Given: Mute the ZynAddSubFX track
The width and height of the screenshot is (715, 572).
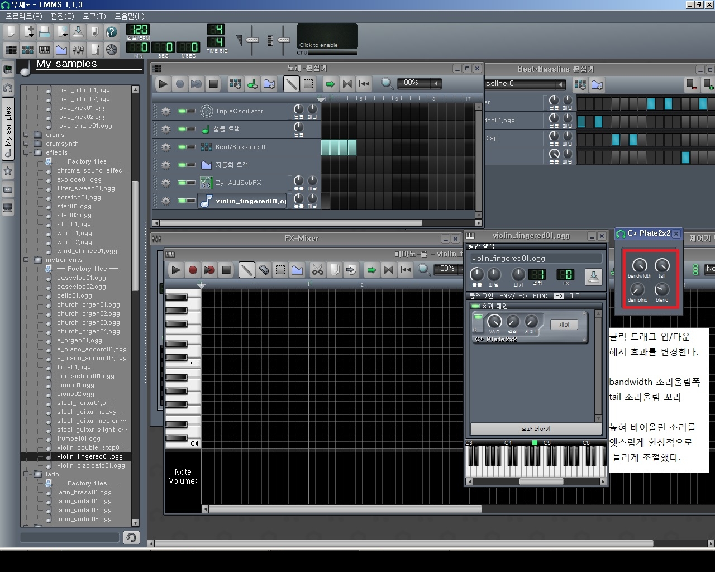Looking at the screenshot, I should pyautogui.click(x=182, y=183).
